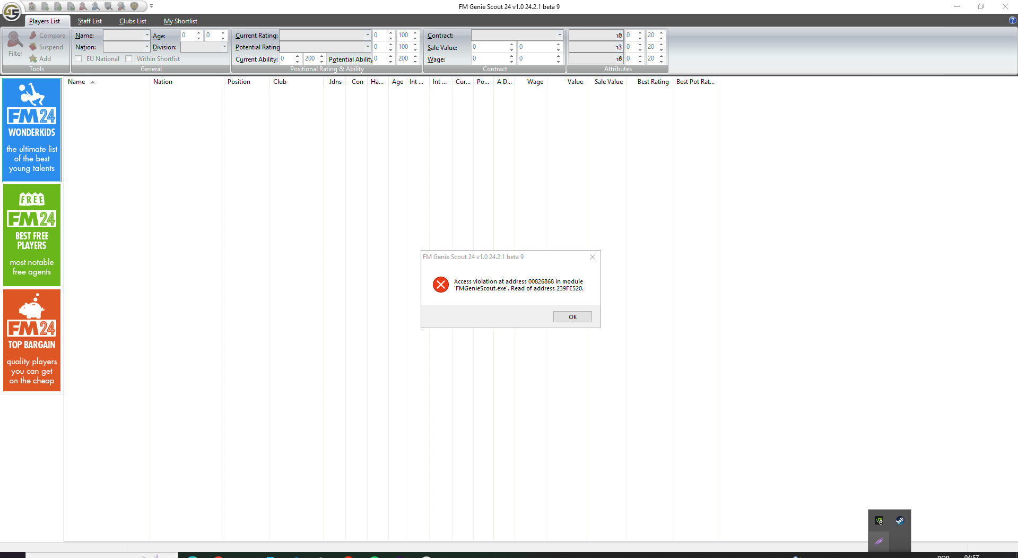Open the NVIDIA tray icon
The width and height of the screenshot is (1018, 558).
point(879,521)
